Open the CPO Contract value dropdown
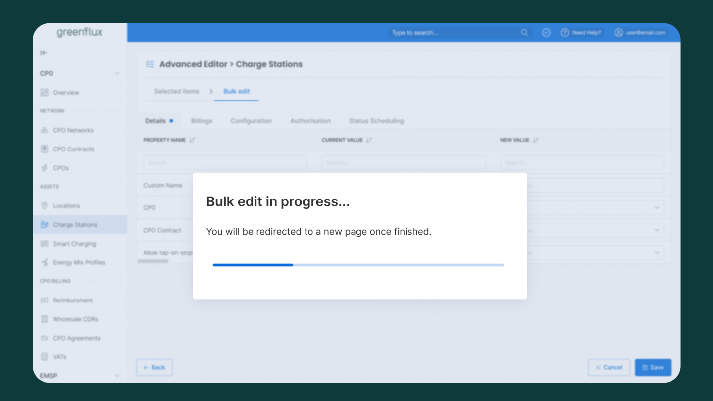713x401 pixels. 657,230
